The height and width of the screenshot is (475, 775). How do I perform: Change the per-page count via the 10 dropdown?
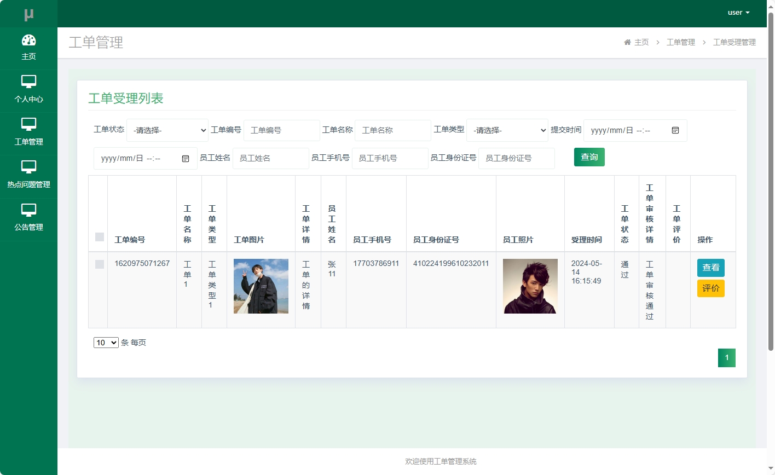106,342
